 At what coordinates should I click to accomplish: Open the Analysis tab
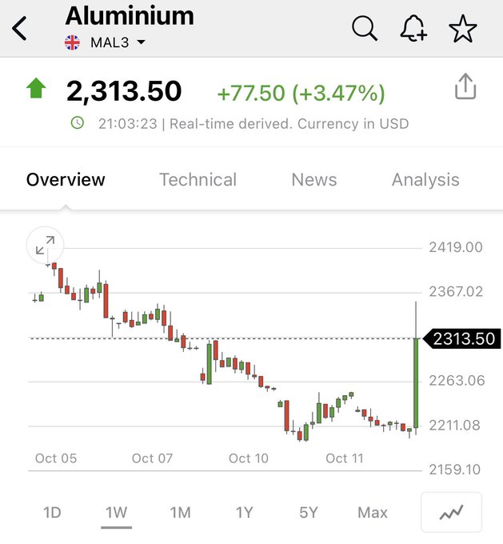click(x=425, y=180)
